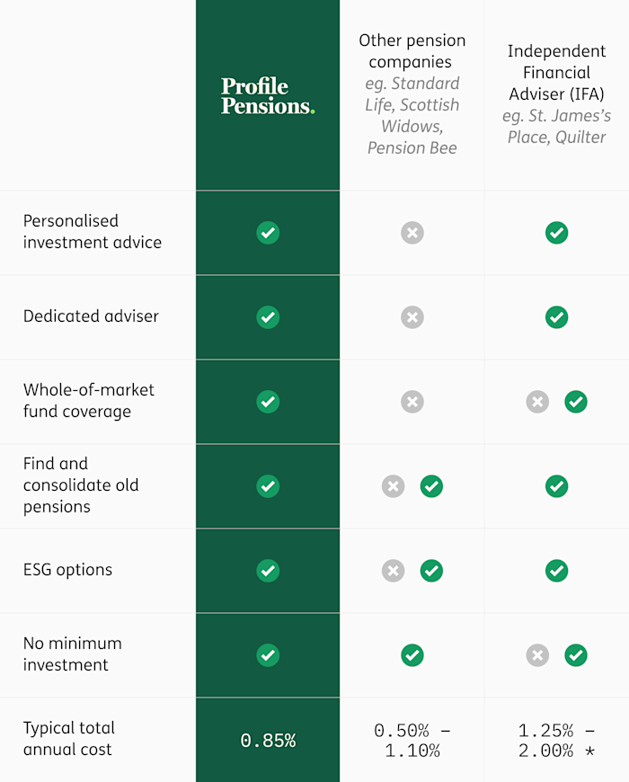Click Profile Pensions checkmark for Personalised investment advice
629x782 pixels.
coord(268,233)
